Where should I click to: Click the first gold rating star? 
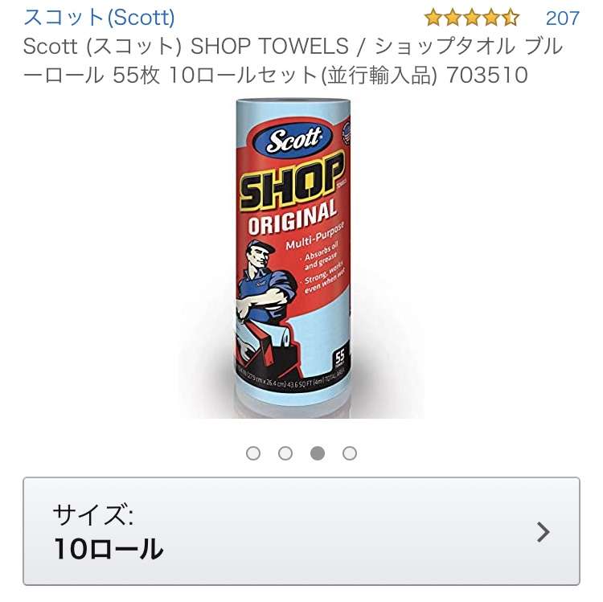pos(433,18)
